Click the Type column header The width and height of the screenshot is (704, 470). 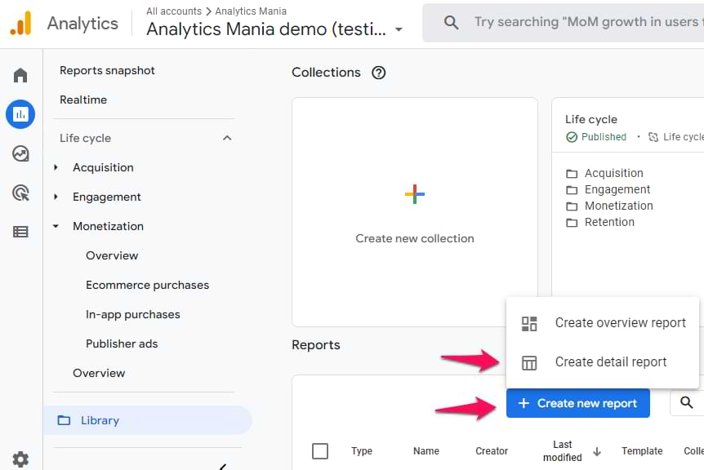[362, 451]
